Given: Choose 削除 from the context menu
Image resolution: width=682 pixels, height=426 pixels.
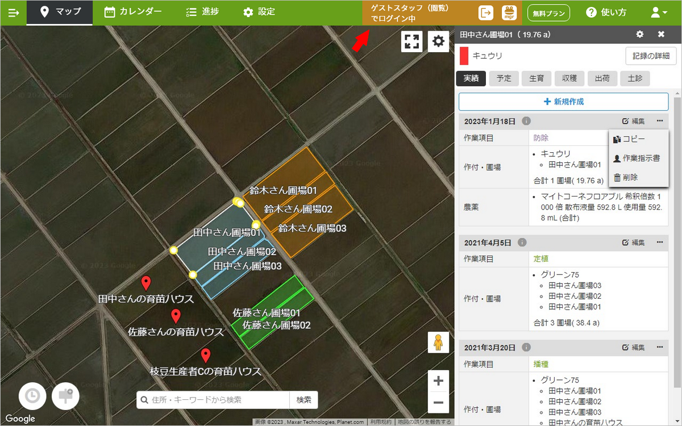Looking at the screenshot, I should [626, 177].
